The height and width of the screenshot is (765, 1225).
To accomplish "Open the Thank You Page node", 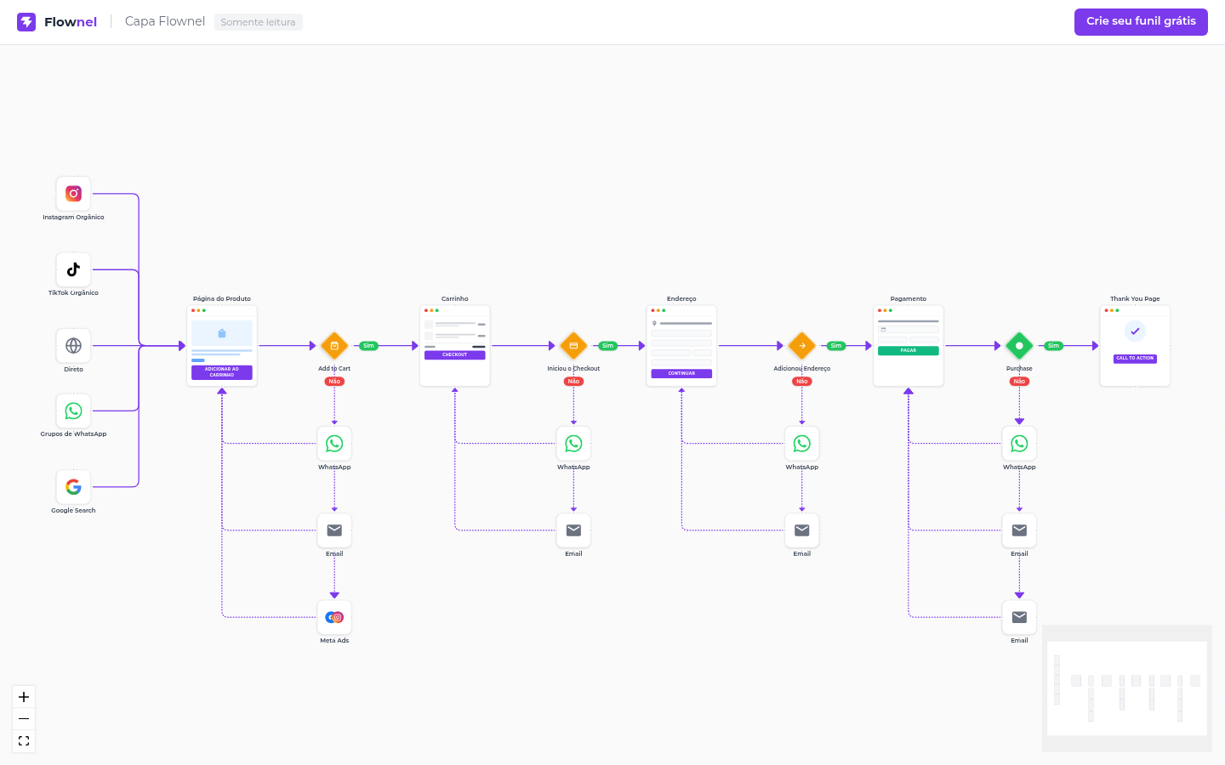I will pos(1135,346).
